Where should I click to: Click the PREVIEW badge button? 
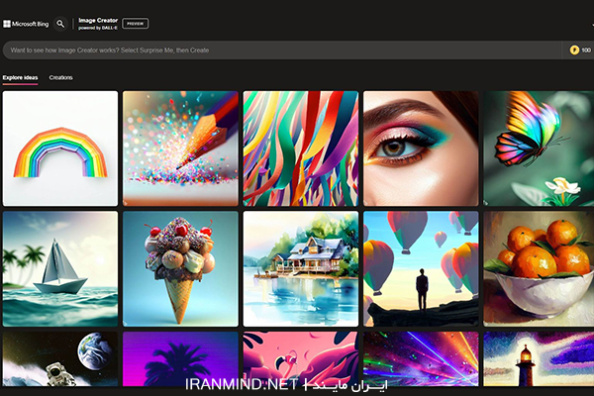click(x=136, y=24)
